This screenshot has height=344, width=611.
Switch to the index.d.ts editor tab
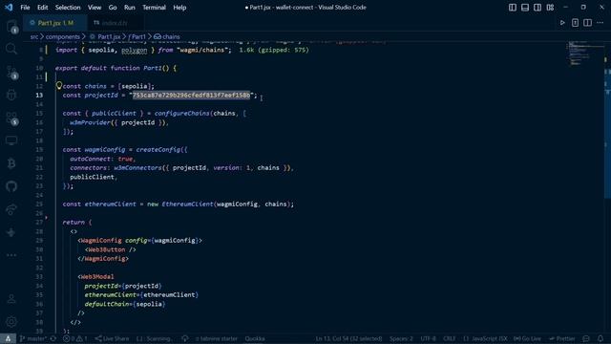(115, 23)
